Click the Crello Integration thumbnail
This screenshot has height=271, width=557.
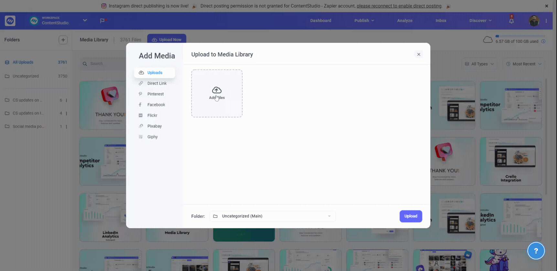510,161
